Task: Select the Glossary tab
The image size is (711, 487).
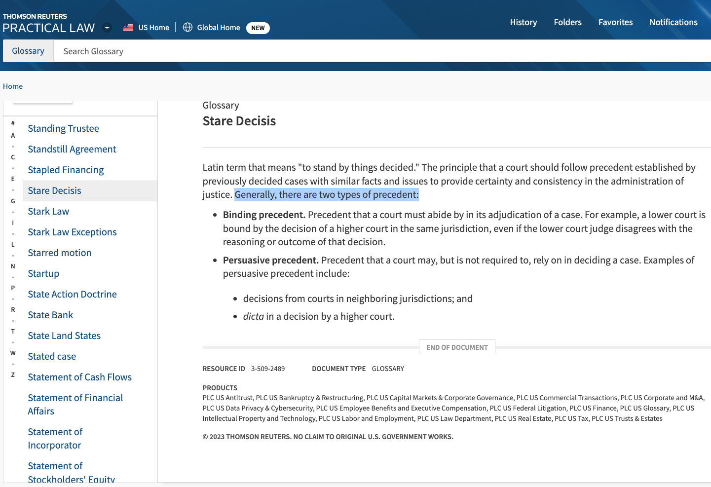Action: [28, 51]
